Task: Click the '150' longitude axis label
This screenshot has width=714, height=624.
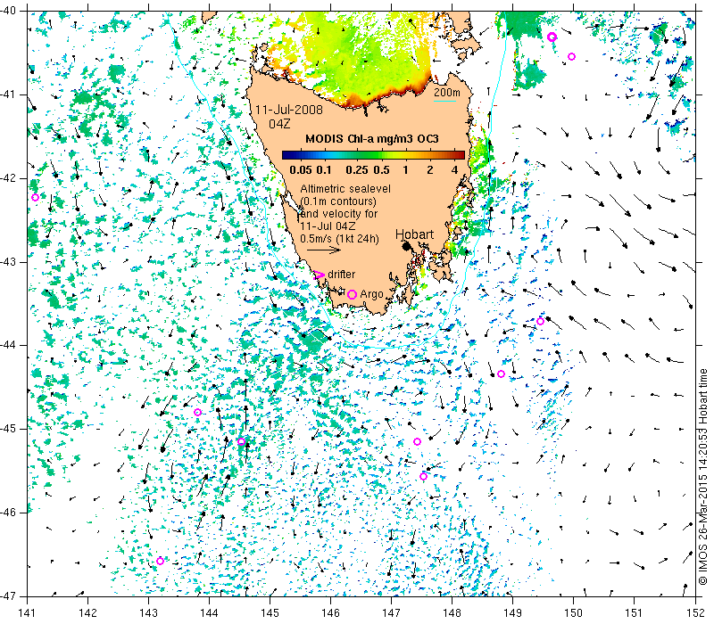Action: tap(573, 612)
